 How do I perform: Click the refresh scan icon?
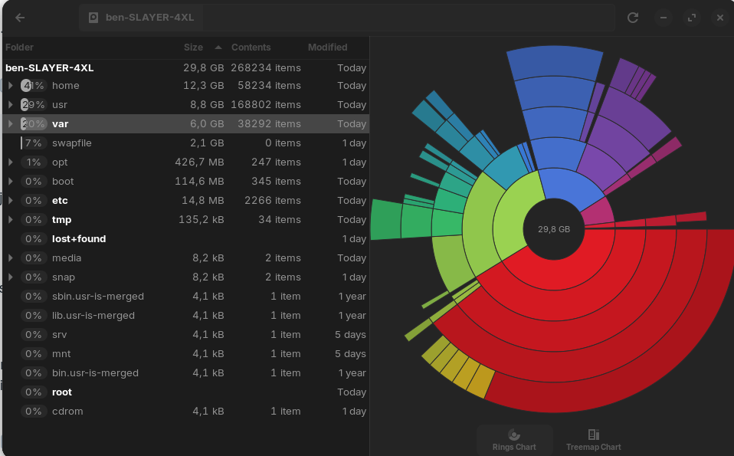(x=633, y=18)
